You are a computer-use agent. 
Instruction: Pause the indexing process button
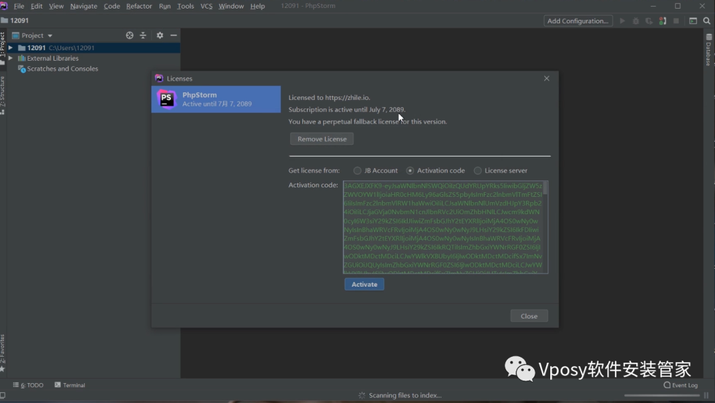[706, 396]
